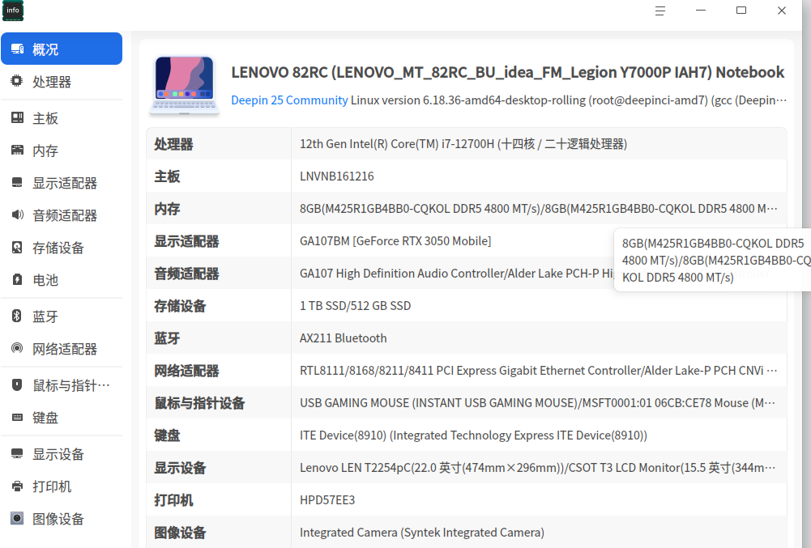Select the 显示适配器 display adapter icon
The width and height of the screenshot is (811, 548).
point(17,182)
